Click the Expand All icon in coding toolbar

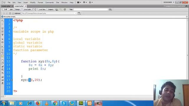point(3,35)
